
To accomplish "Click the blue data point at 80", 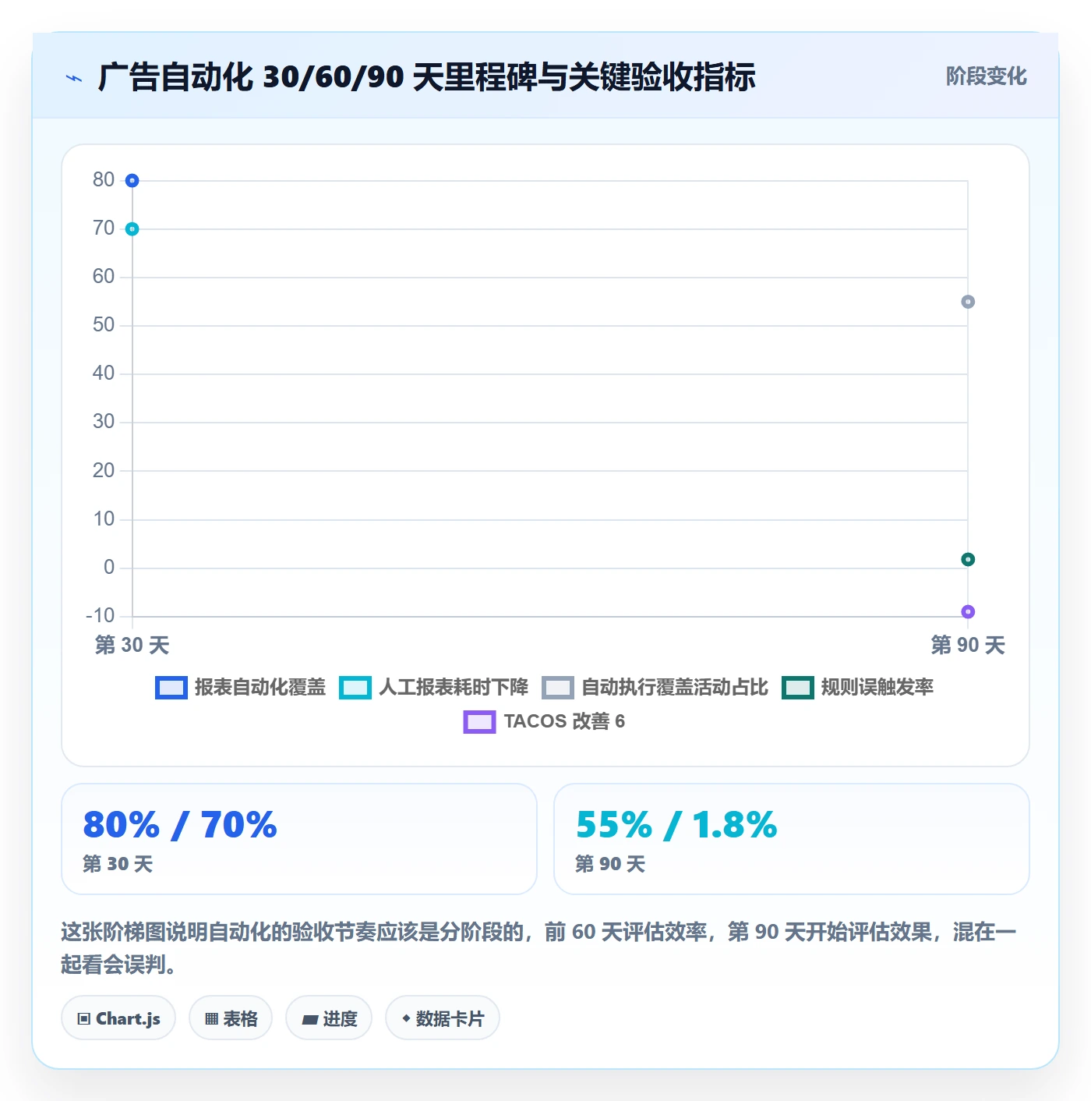I will tap(132, 181).
